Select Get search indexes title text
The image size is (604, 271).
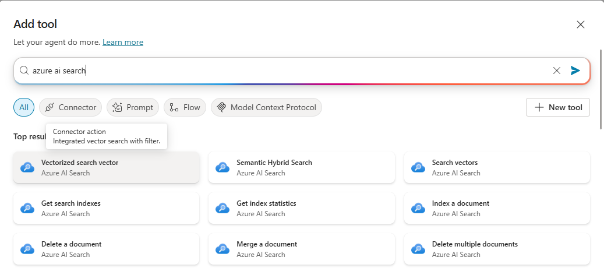pos(71,203)
